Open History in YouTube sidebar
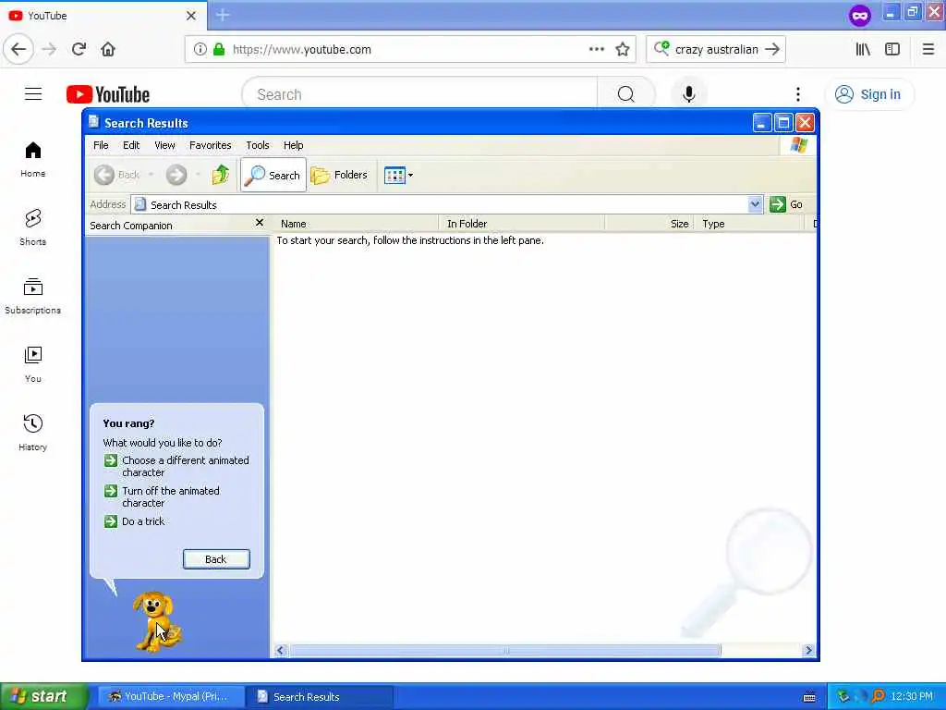Image resolution: width=946 pixels, height=710 pixels. (32, 433)
